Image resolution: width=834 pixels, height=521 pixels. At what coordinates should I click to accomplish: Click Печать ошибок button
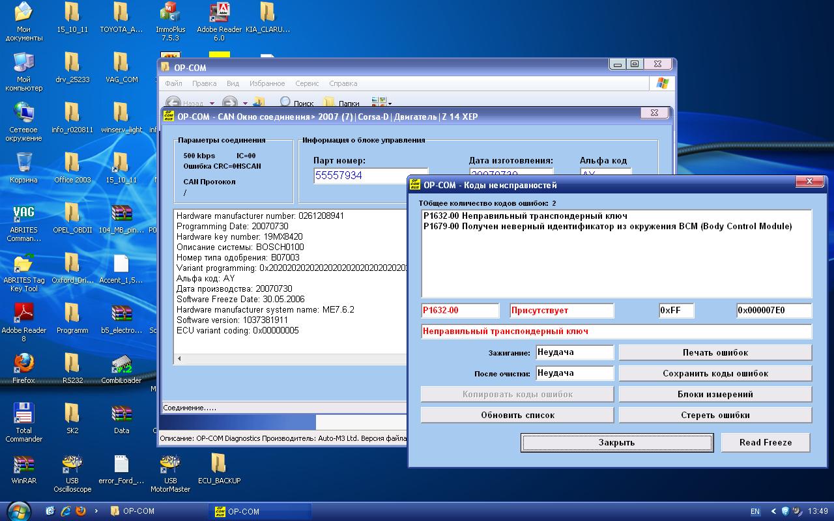click(x=715, y=352)
